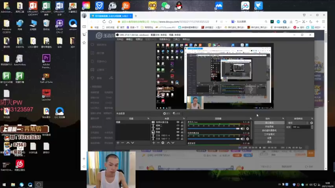Adjust 麦克风/Aux volume slider
This screenshot has height=188, width=335.
pos(214,129)
